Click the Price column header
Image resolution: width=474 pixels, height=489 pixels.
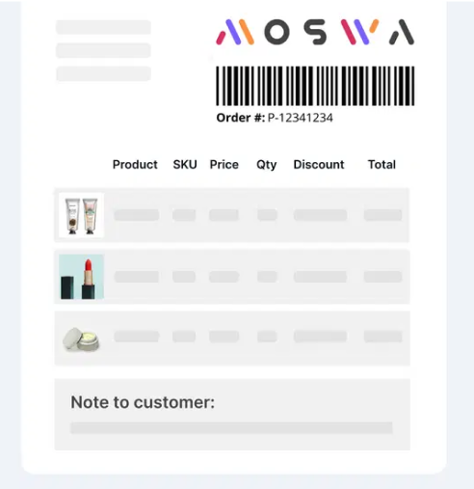pyautogui.click(x=224, y=165)
